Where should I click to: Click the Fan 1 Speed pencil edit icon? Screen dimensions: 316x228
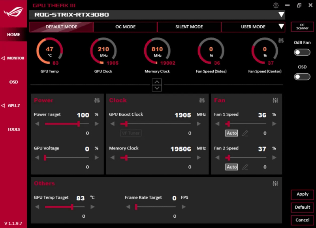245,133
